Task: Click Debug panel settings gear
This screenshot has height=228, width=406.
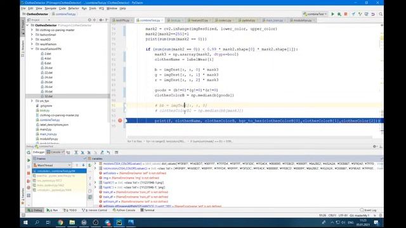Action: click(374, 146)
